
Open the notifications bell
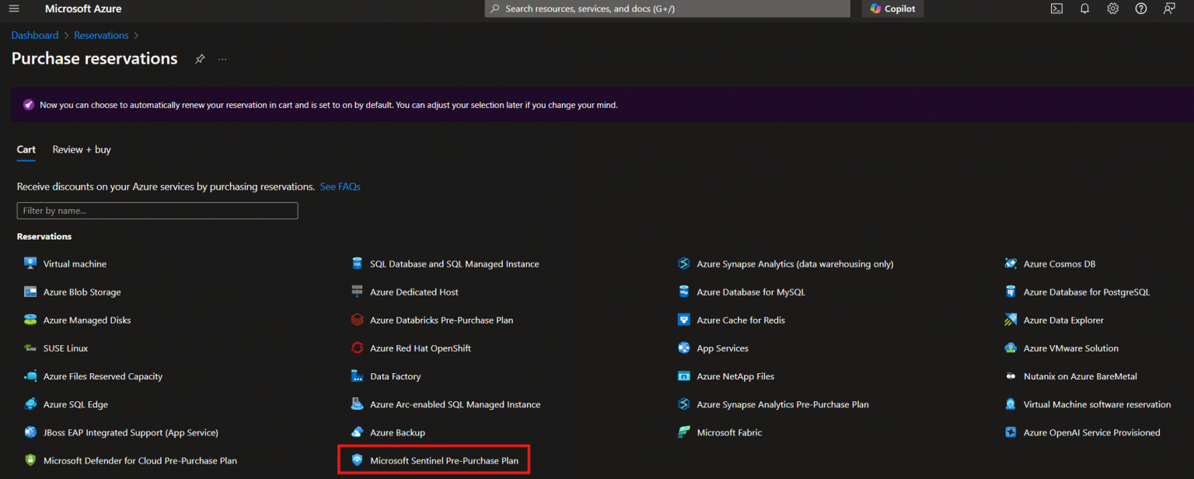[x=1084, y=9]
